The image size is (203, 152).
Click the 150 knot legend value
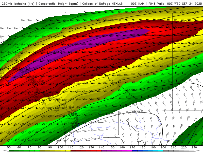[112, 147]
